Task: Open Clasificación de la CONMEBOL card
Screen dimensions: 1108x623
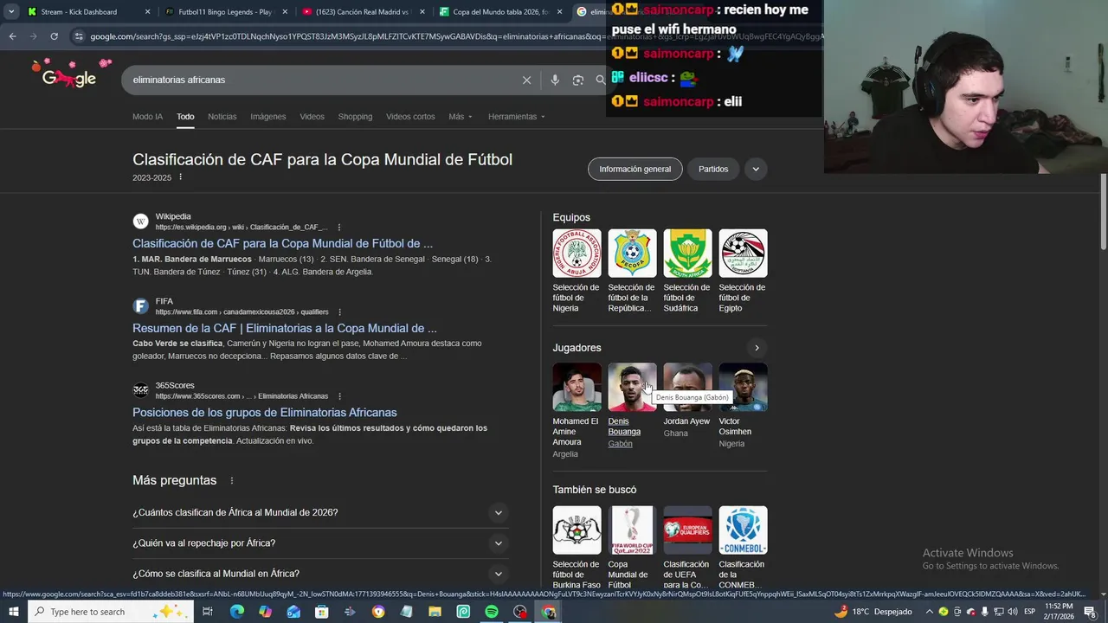Action: point(743,548)
